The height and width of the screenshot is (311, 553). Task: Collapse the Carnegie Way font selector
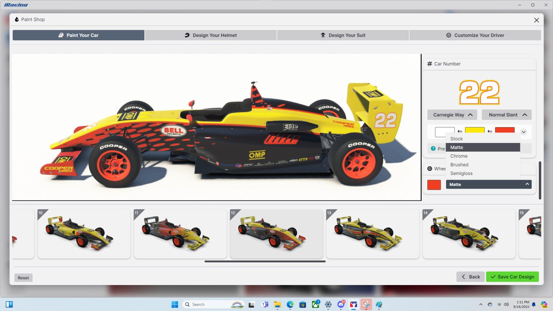click(x=452, y=114)
